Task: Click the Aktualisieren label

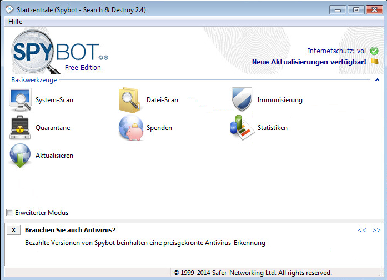Action: 54,156
